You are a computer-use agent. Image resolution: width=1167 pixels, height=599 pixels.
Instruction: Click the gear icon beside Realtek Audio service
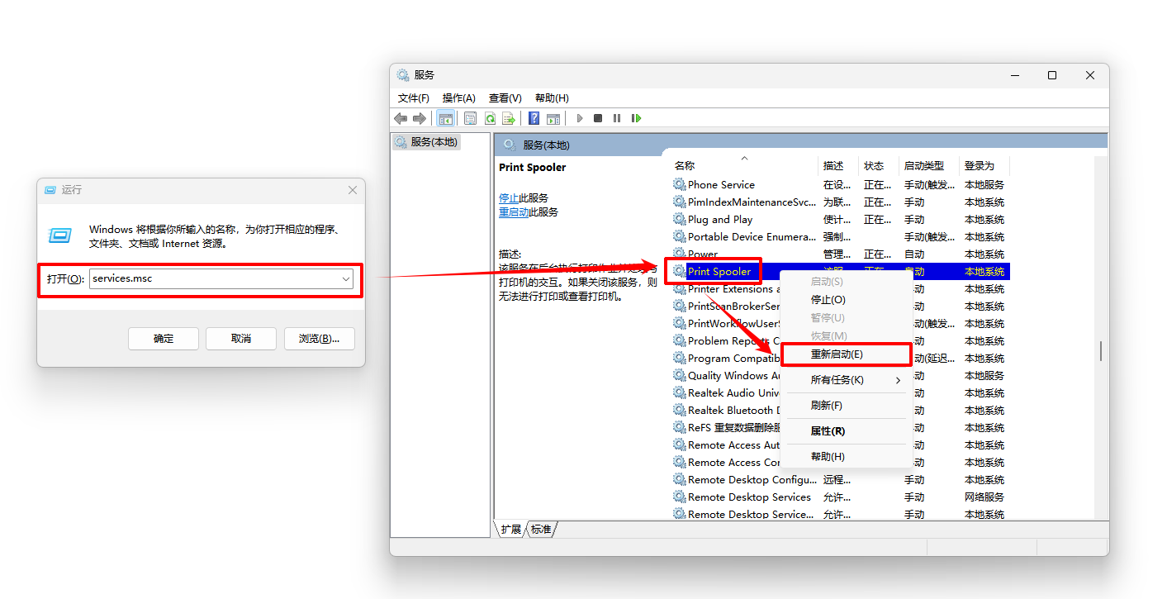(680, 392)
